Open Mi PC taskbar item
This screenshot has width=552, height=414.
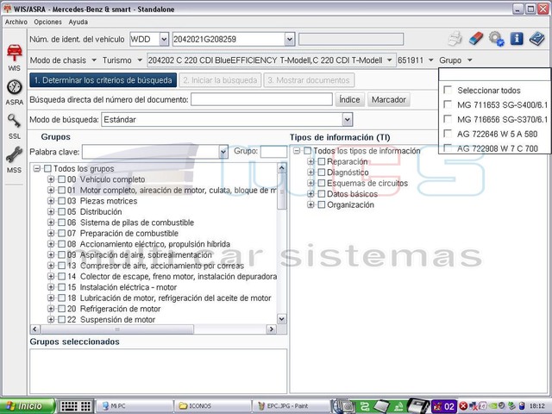coord(135,406)
